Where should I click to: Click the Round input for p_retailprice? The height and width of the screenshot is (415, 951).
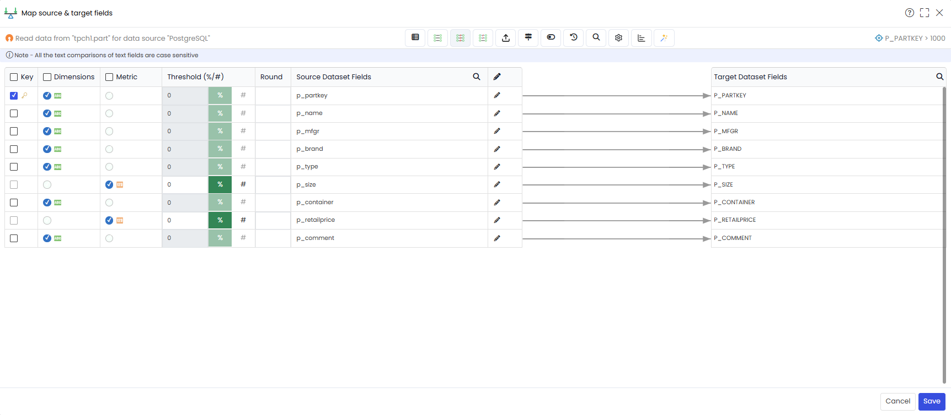273,220
